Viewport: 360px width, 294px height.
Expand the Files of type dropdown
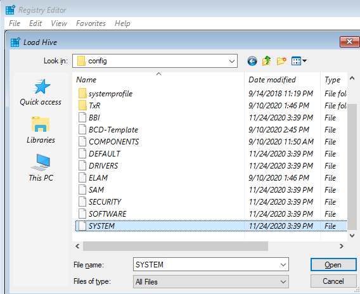tap(283, 282)
